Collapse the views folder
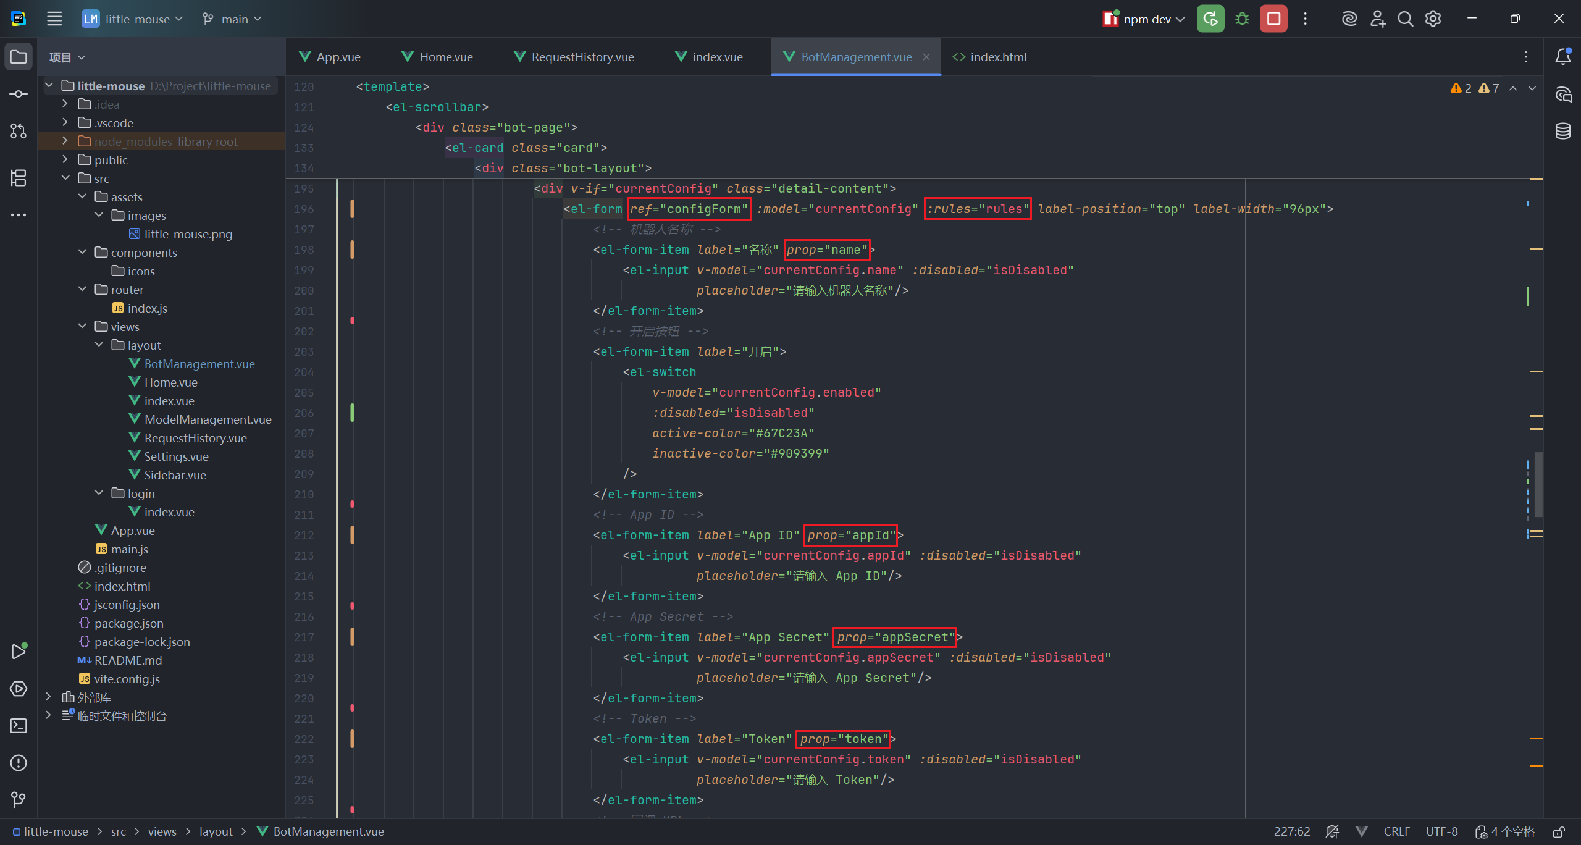 pos(83,327)
